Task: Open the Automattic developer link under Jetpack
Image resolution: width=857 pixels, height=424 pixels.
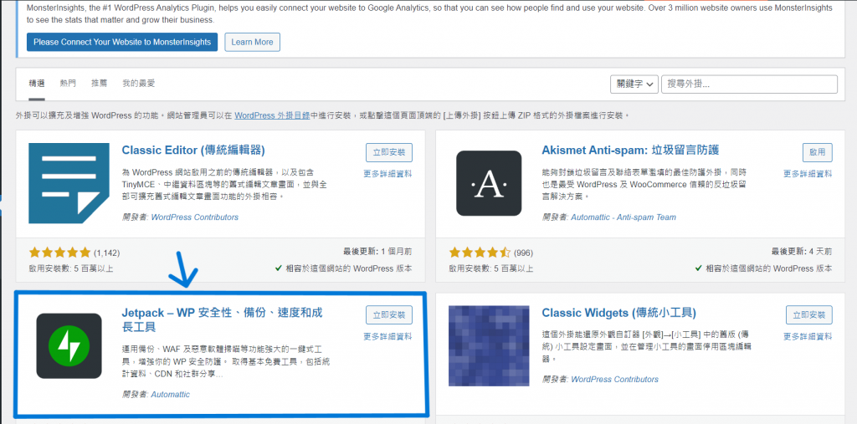Action: point(170,394)
